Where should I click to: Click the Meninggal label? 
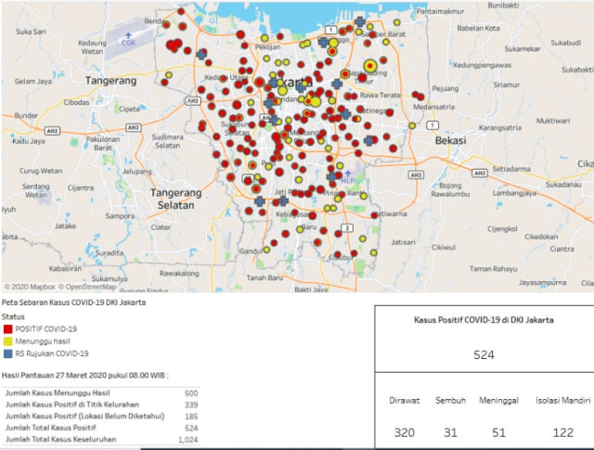point(498,401)
